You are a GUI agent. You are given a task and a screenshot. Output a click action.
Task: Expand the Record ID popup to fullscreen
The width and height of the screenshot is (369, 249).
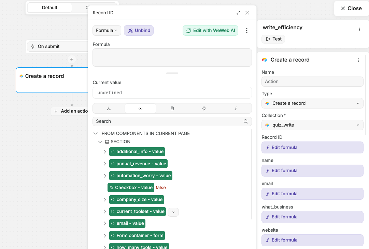point(238,13)
